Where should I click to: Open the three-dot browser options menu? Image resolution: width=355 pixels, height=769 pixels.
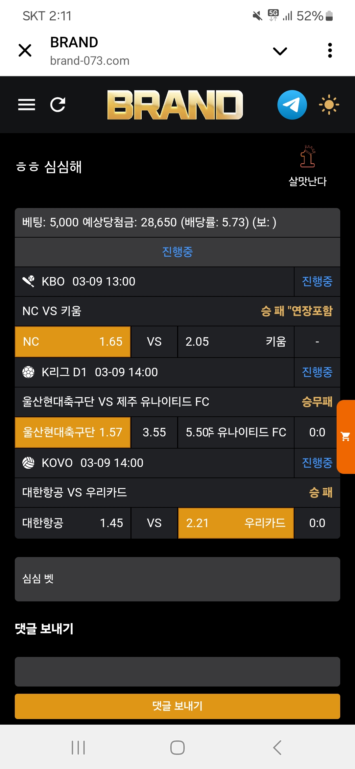pos(330,51)
